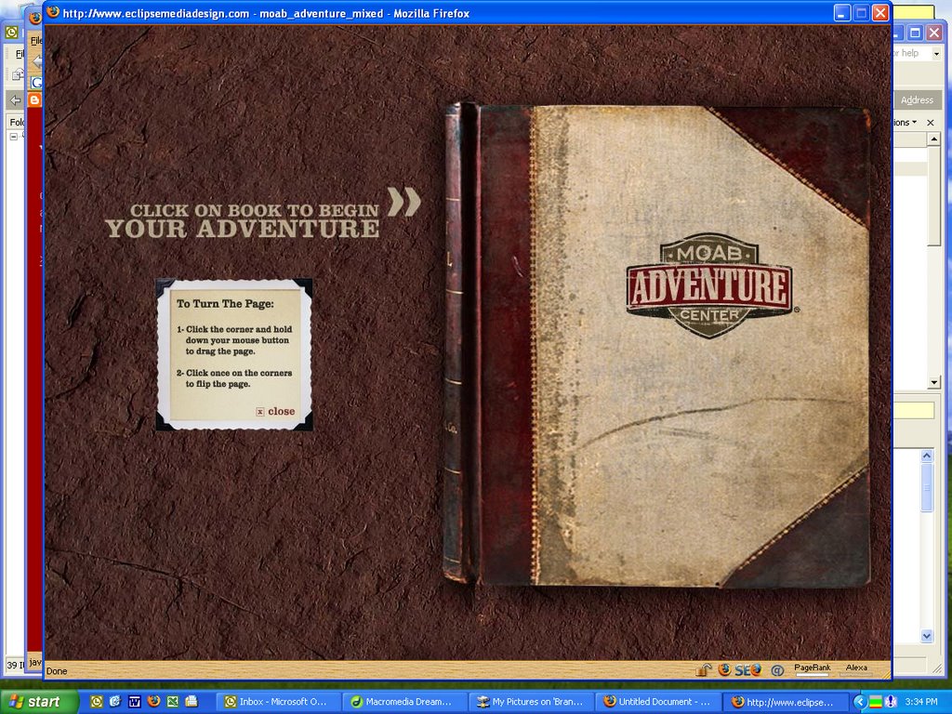Close the background pane with X button
The width and height of the screenshot is (952, 714).
point(930,123)
